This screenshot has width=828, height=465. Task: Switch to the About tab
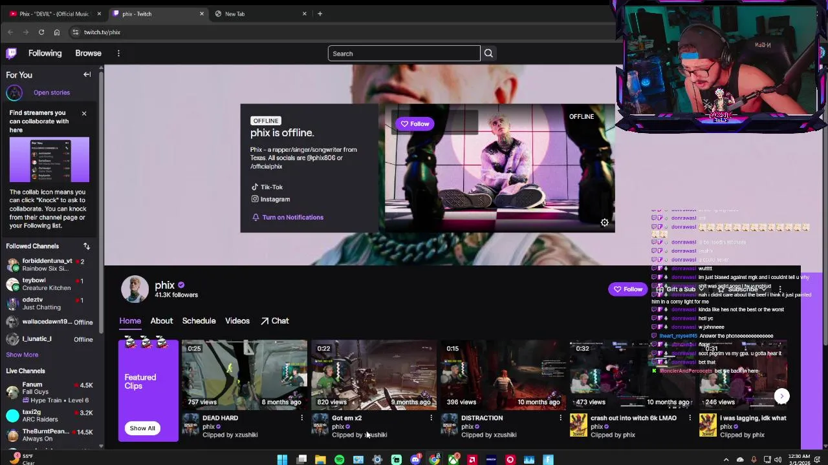[162, 321]
